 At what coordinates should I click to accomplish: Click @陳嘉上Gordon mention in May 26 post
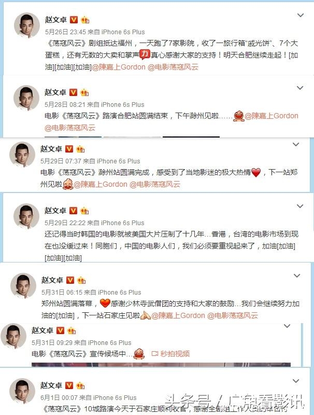click(119, 67)
